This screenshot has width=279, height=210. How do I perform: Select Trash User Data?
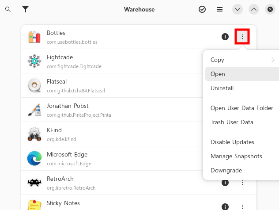click(x=242, y=122)
